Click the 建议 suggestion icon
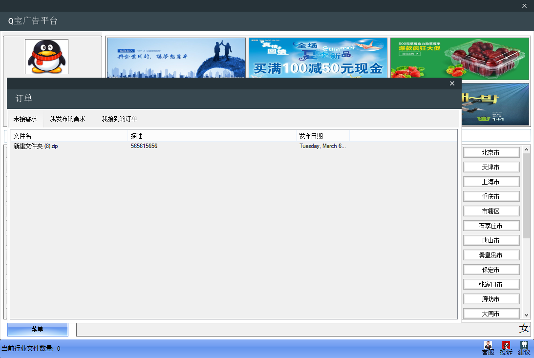This screenshot has height=358, width=534. 524,347
